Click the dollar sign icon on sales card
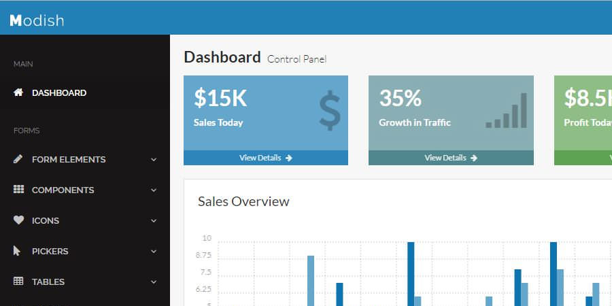 pyautogui.click(x=330, y=111)
